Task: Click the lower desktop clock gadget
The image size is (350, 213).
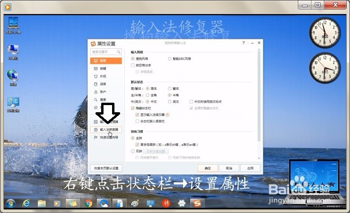Action: pyautogui.click(x=325, y=68)
